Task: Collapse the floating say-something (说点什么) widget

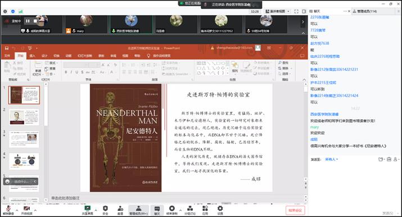Action: (35, 182)
